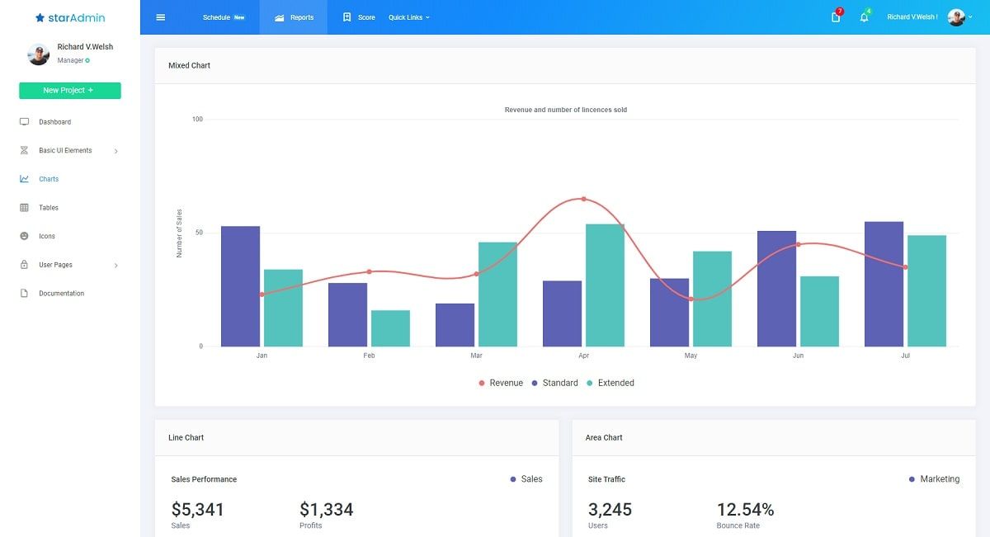990x537 pixels.
Task: Select Charts in the sidebar
Action: (x=49, y=178)
